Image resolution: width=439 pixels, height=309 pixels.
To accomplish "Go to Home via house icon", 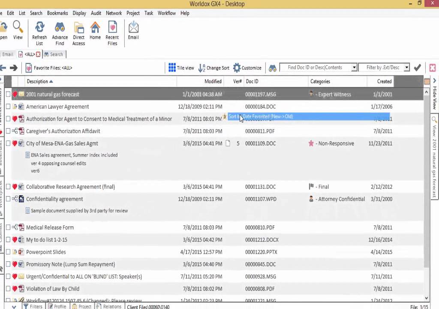I will point(95,28).
